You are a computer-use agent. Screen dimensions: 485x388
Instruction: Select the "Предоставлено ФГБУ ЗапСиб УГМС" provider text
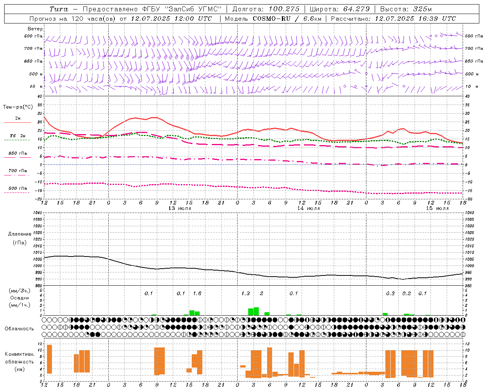(152, 9)
